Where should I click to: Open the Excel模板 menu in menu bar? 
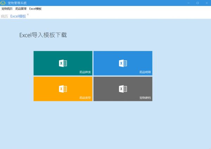[36, 9]
